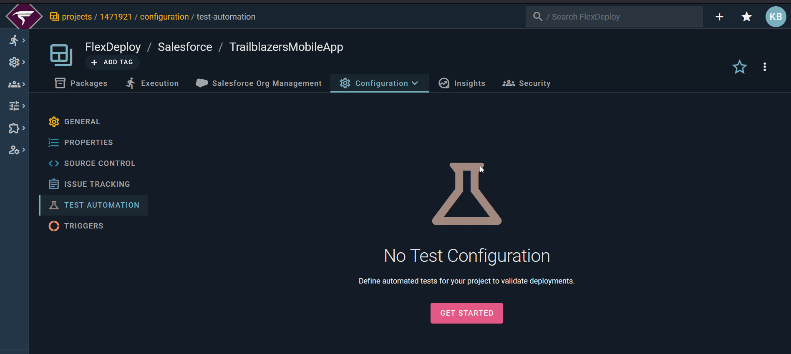The height and width of the screenshot is (354, 791).
Task: Click the large flask test icon
Action: coord(467,194)
